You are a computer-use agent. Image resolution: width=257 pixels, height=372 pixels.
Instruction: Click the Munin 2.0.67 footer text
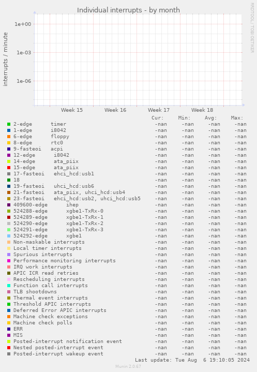point(128,366)
